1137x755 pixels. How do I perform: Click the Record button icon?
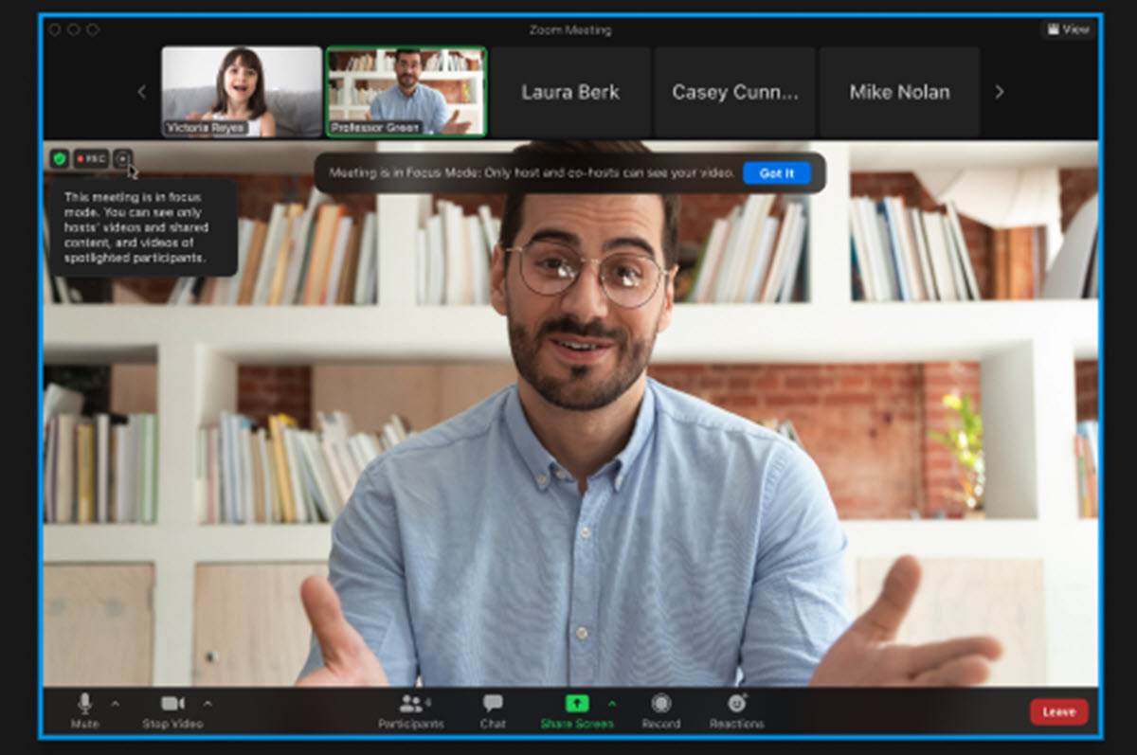pyautogui.click(x=660, y=703)
